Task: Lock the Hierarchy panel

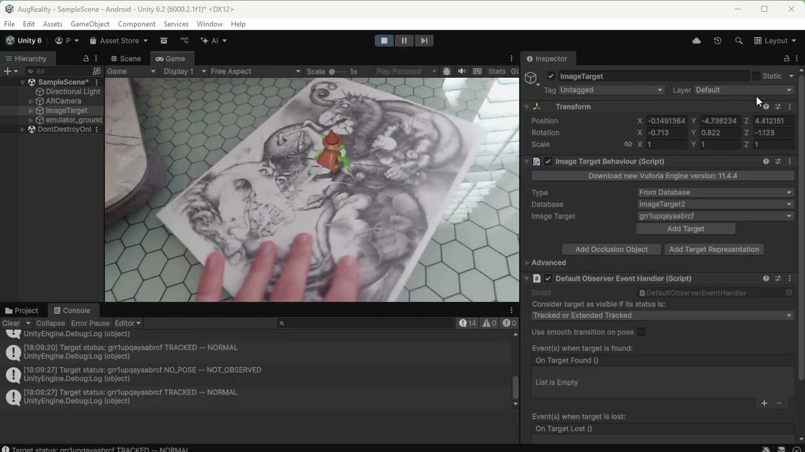Action: pos(86,58)
